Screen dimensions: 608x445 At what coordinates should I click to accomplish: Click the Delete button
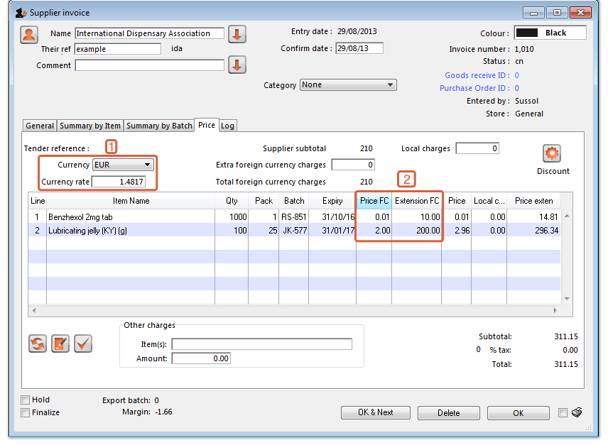pos(448,412)
